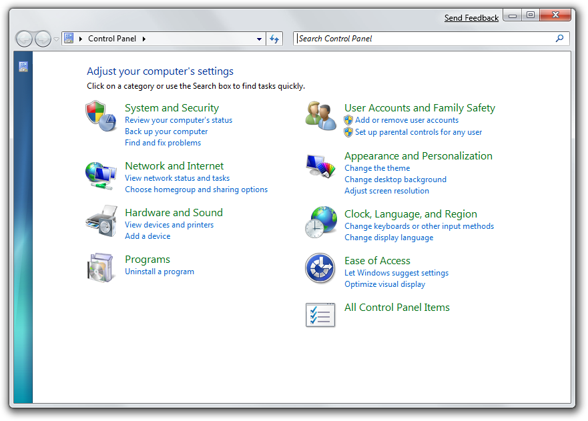Viewport: 588px width, 421px height.
Task: Open the recent pages dropdown arrow
Action: coord(56,39)
